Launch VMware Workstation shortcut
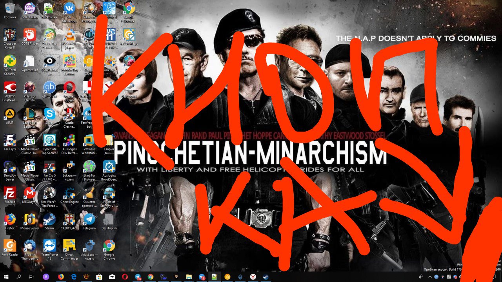 (89, 145)
